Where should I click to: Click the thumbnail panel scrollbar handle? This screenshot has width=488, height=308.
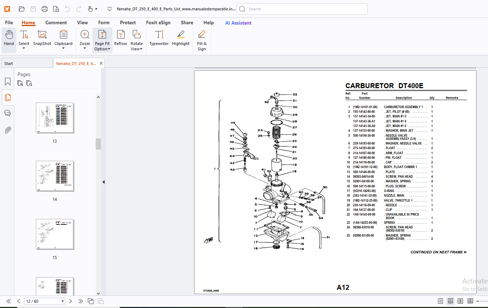(98, 144)
